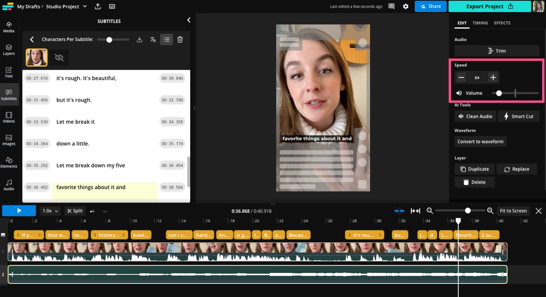Open project settings gear

[405, 6]
